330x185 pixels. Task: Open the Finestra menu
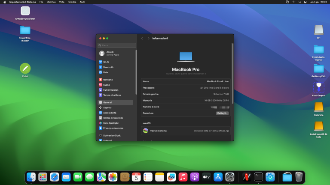click(x=72, y=2)
